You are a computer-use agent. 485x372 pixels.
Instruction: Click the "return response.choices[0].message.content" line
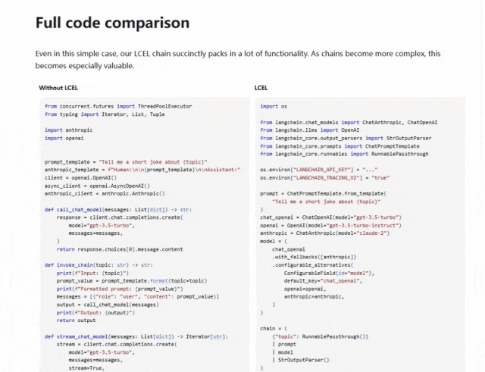[120, 249]
